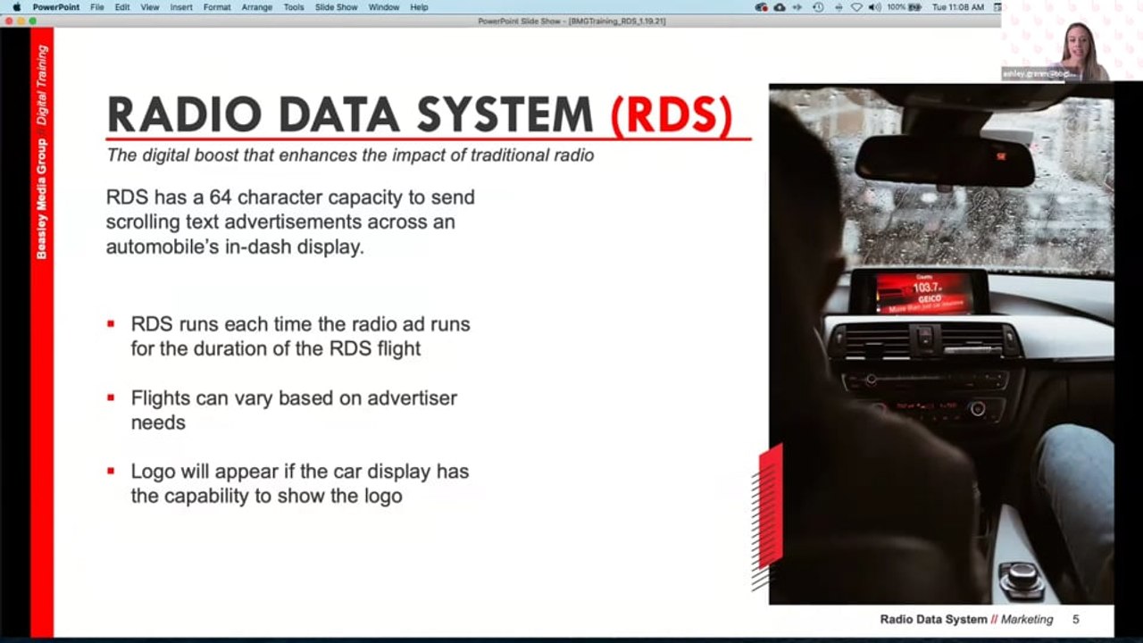
Task: Close the PowerPoint Slide Show window
Action: tap(9, 21)
